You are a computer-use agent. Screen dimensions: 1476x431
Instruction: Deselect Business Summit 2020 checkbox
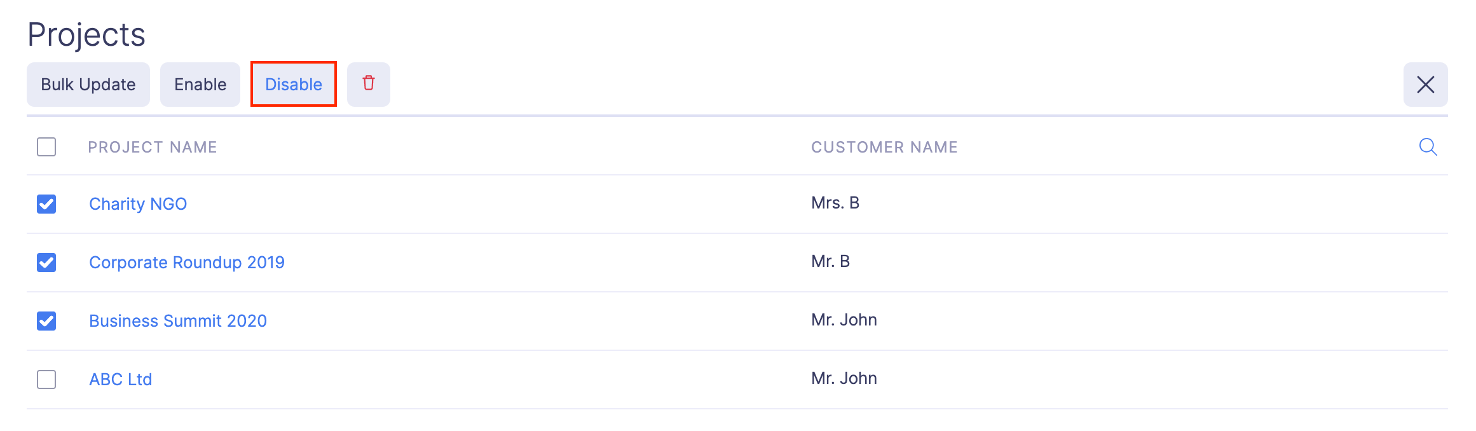46,321
